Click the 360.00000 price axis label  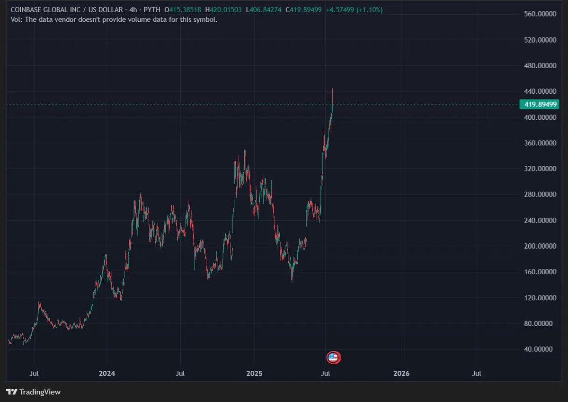coord(540,143)
